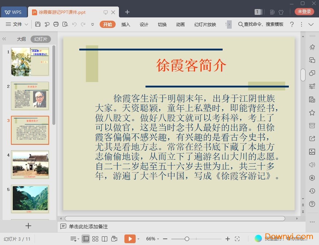
Task: Click the print icon in toolbar
Action: pos(56,24)
